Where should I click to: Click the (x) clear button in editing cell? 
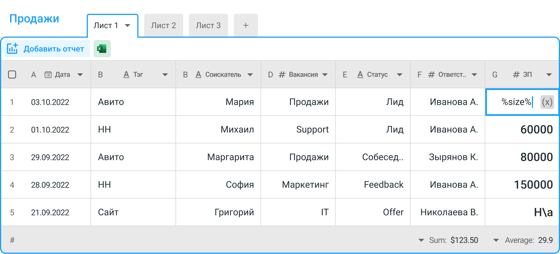coord(547,102)
